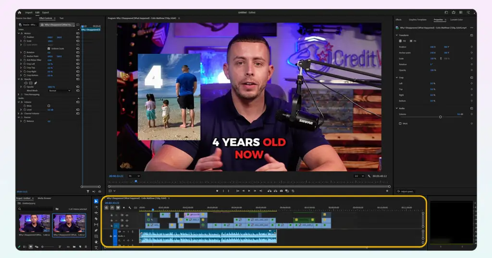Open the Lumetri Color tab
Screen dimensions: 492x258
(x=456, y=20)
